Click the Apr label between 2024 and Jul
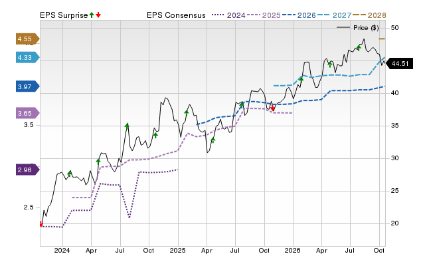The height and width of the screenshot is (254, 425). [x=91, y=251]
